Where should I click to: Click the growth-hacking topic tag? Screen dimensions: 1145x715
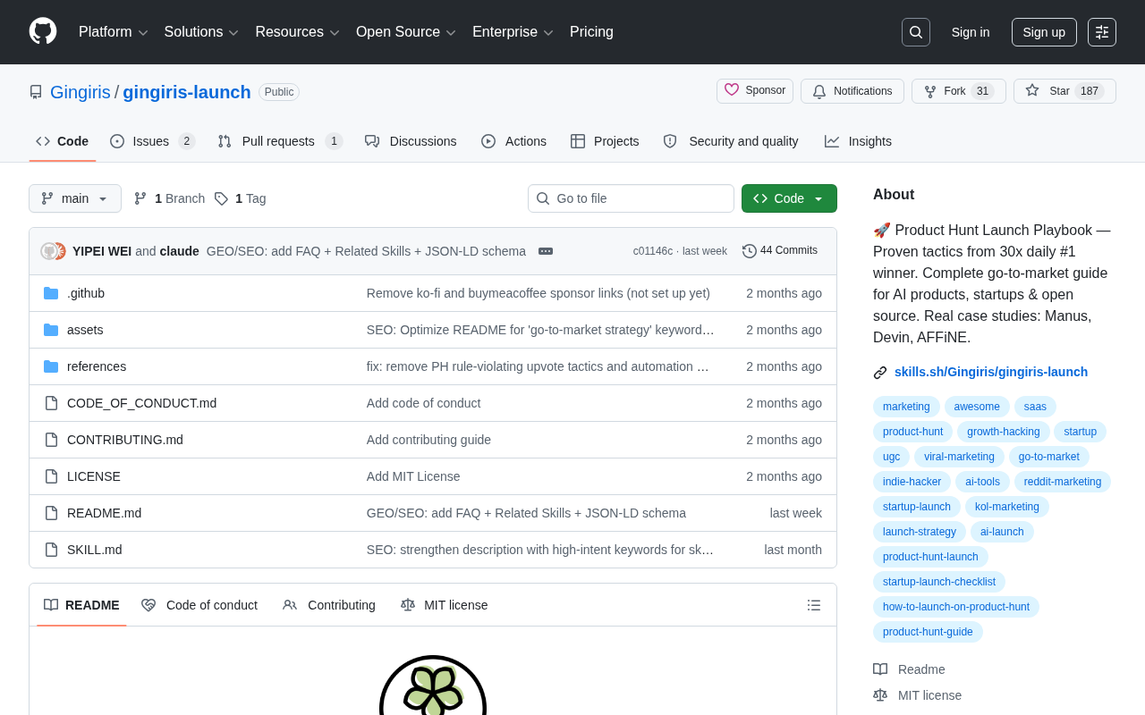(1003, 432)
